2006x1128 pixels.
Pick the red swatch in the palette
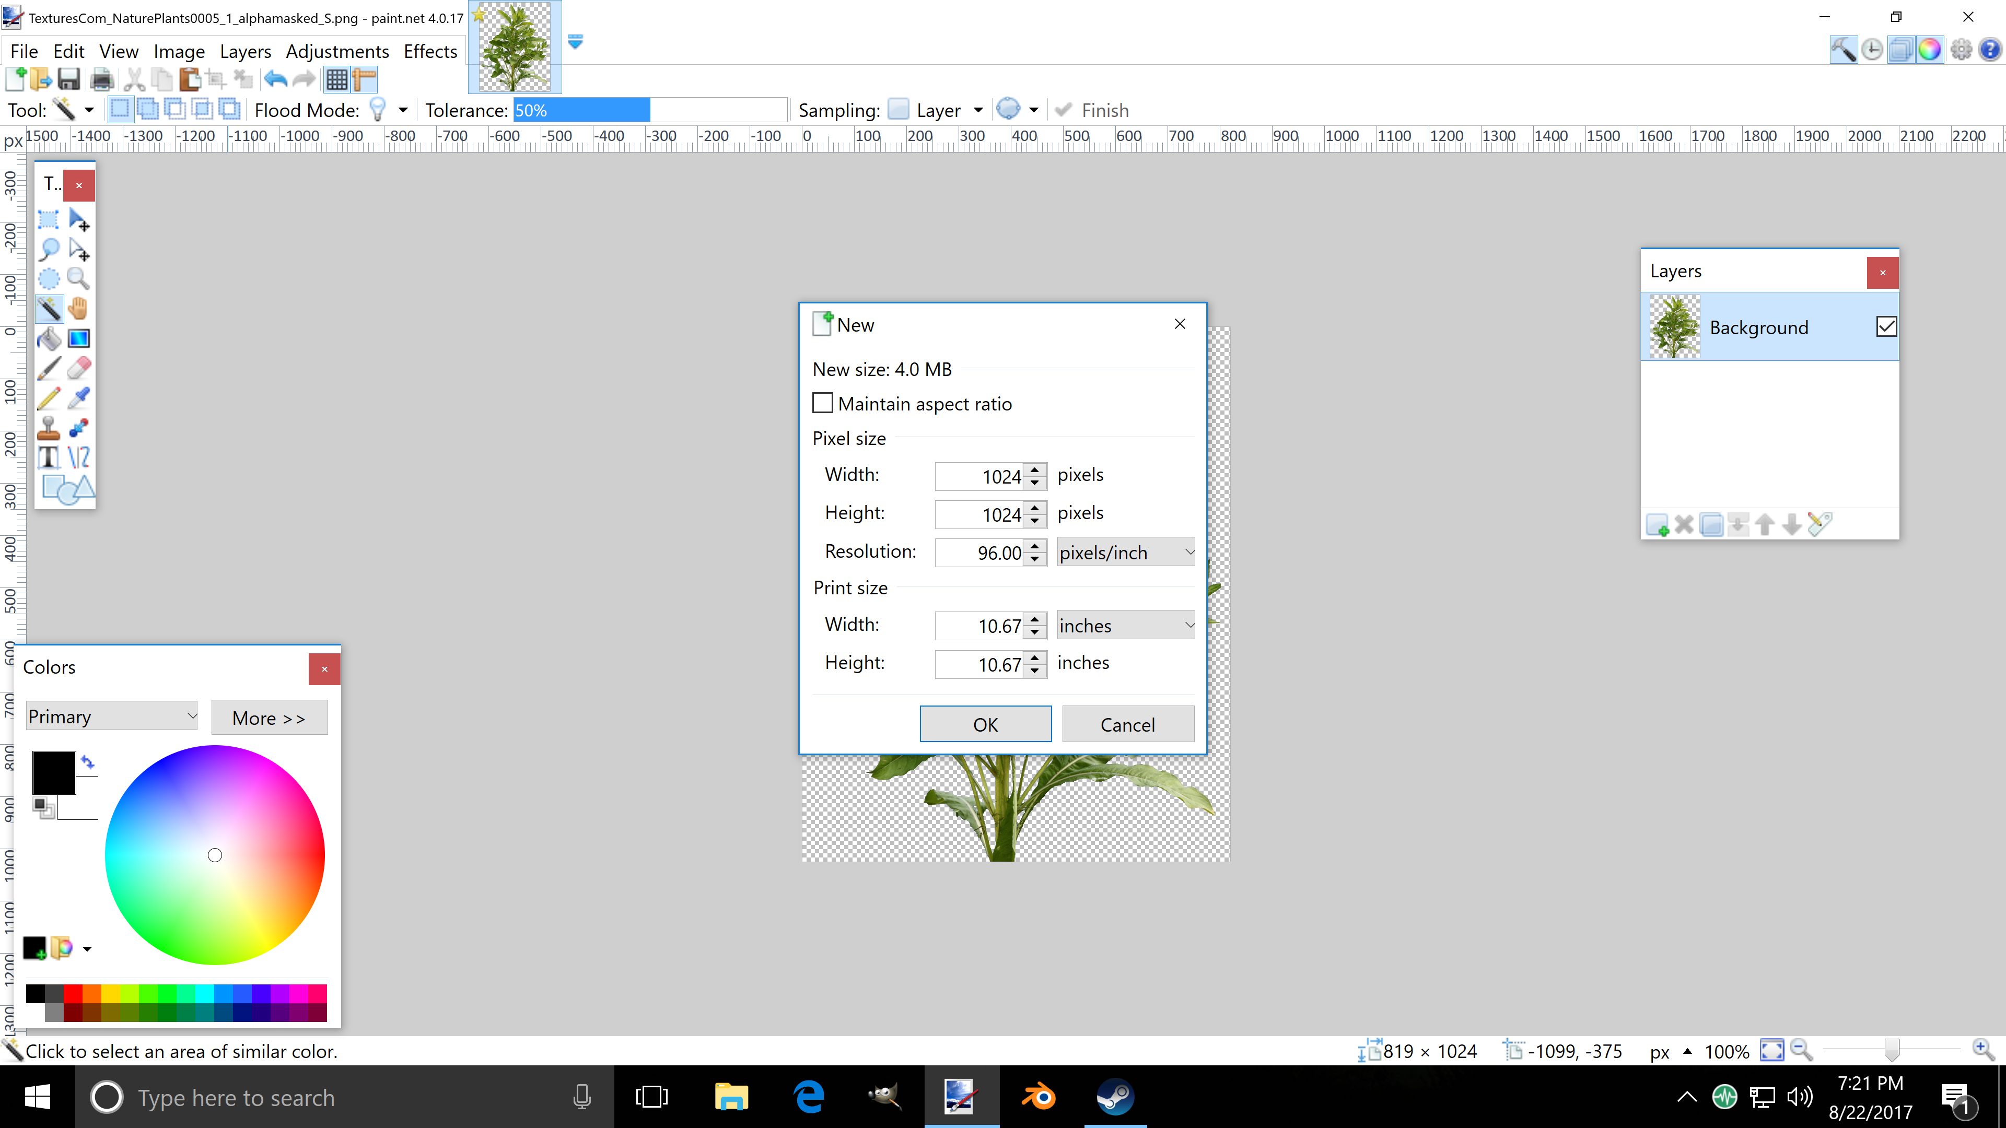(x=73, y=993)
